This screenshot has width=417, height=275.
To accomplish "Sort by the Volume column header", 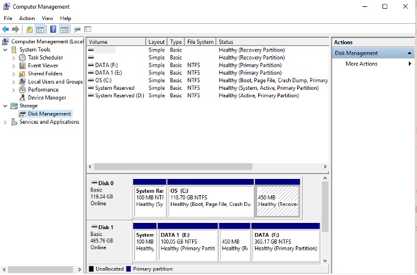I will coord(116,42).
